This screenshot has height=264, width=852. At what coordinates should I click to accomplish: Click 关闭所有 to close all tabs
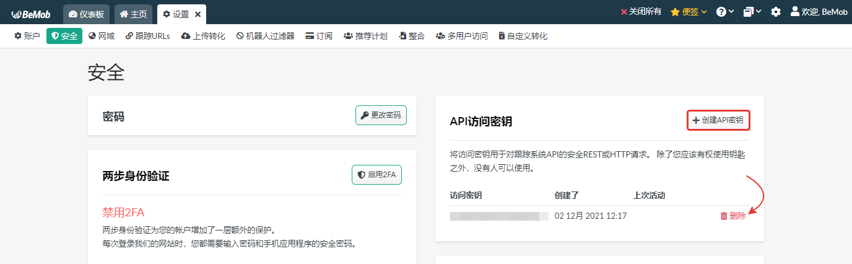point(640,12)
